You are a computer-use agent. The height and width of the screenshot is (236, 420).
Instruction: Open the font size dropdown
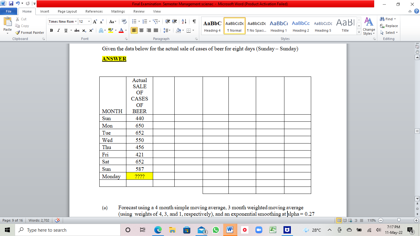coord(88,22)
